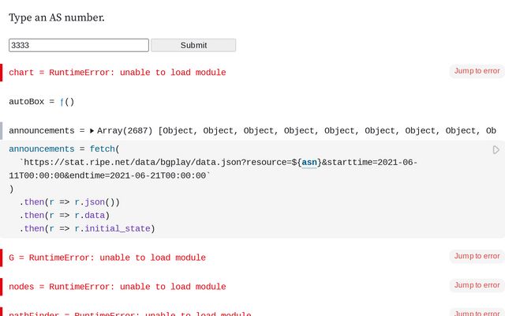Jump to error for chart cell
Screen dimensions: 505x316
(477, 71)
